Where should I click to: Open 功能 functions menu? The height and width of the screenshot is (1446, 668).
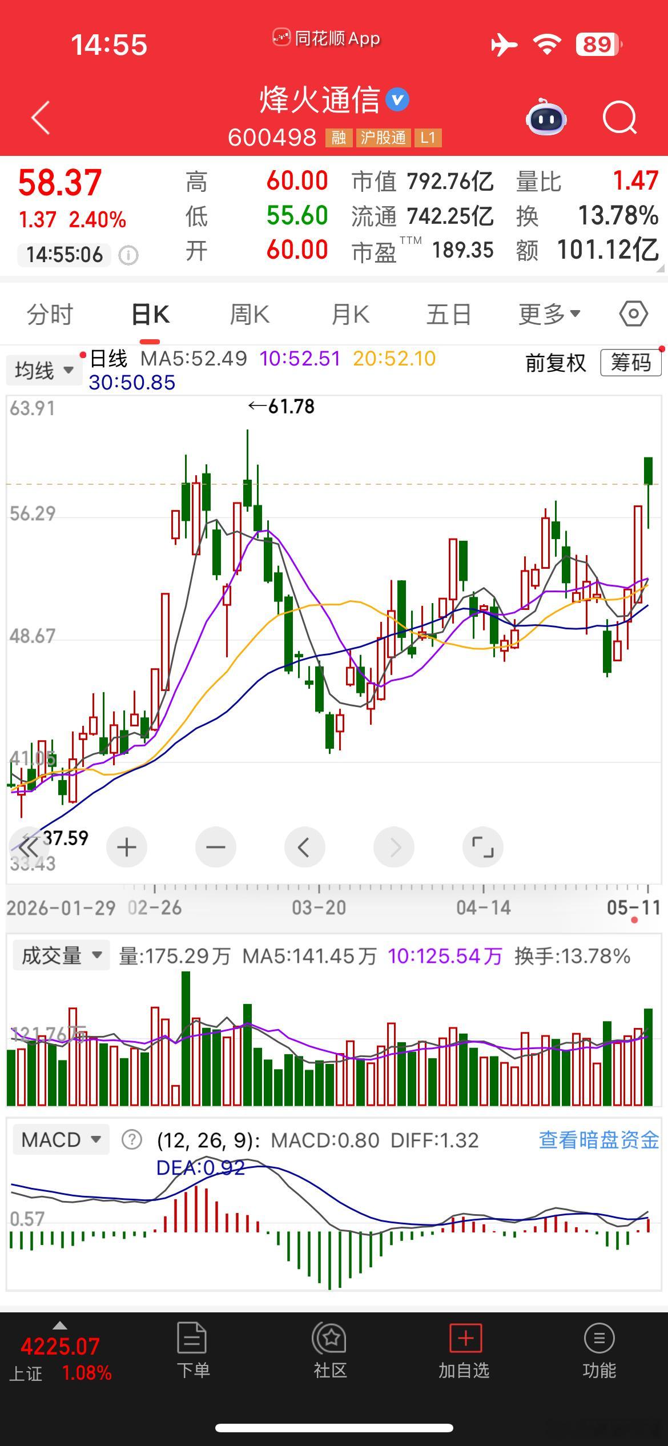point(599,1351)
